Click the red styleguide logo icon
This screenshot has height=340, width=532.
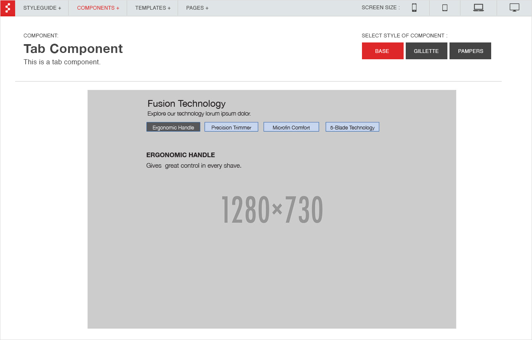(x=8, y=8)
